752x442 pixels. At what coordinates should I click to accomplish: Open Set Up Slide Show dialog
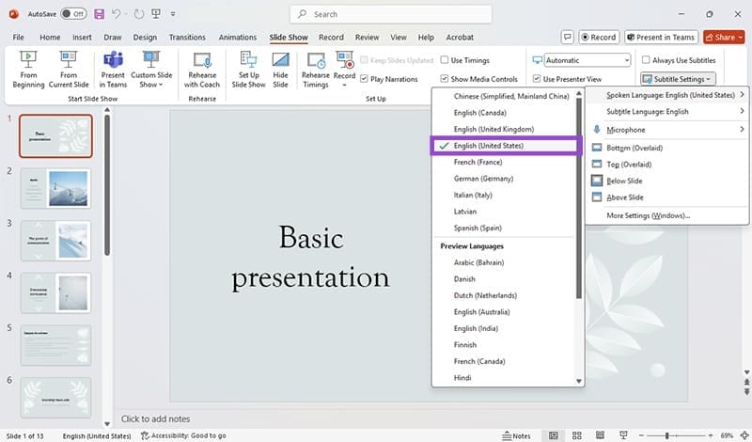tap(248, 70)
